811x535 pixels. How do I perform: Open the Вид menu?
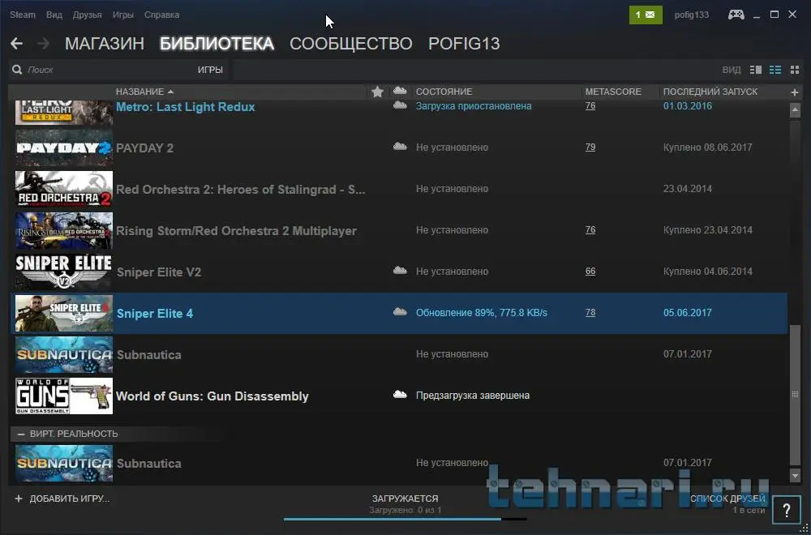(54, 15)
